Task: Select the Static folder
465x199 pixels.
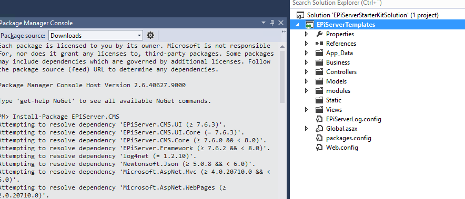Action: (333, 100)
